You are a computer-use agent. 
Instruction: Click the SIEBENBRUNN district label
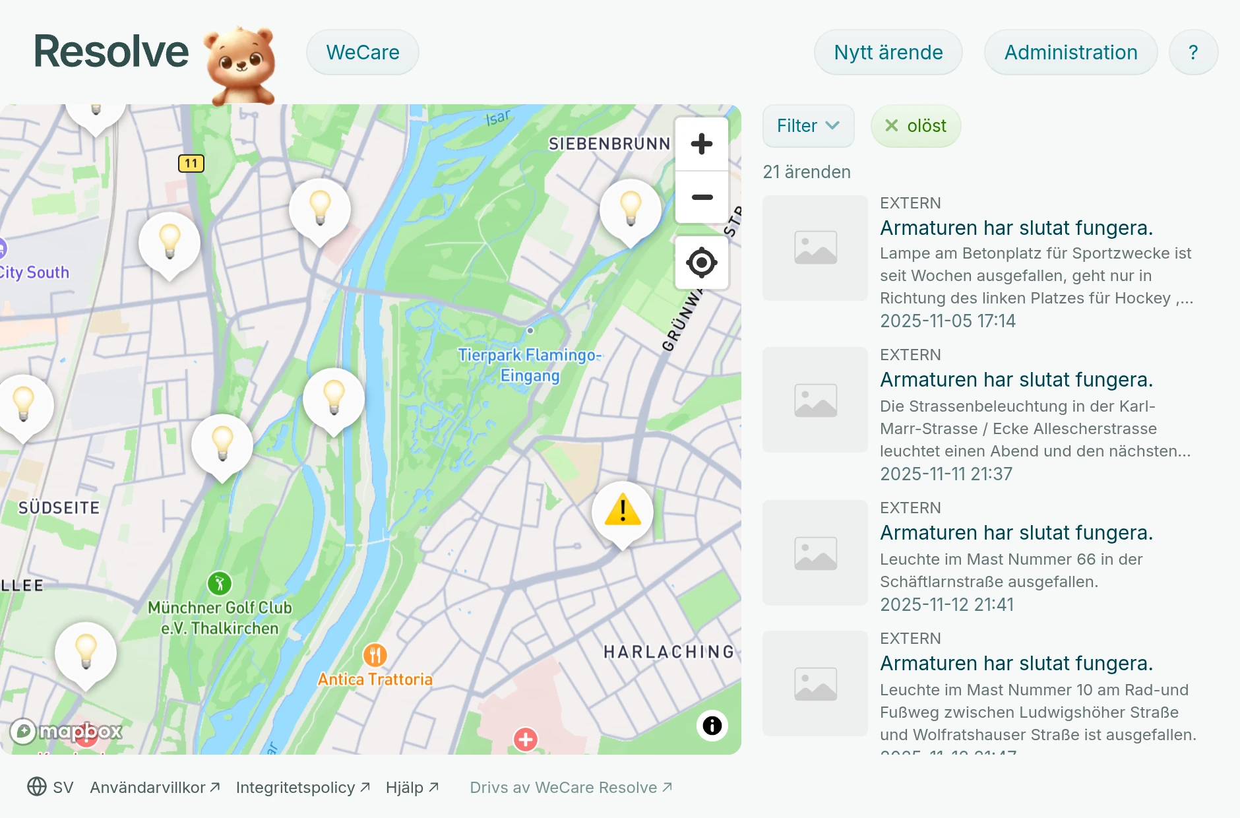click(x=609, y=144)
